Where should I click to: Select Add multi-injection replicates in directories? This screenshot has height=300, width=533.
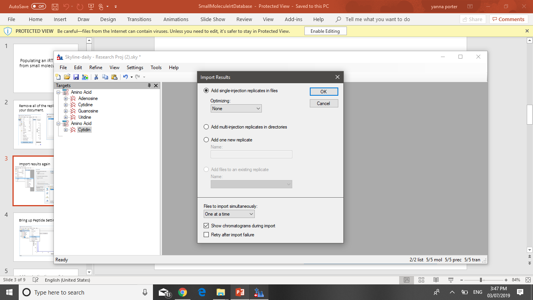point(206,127)
